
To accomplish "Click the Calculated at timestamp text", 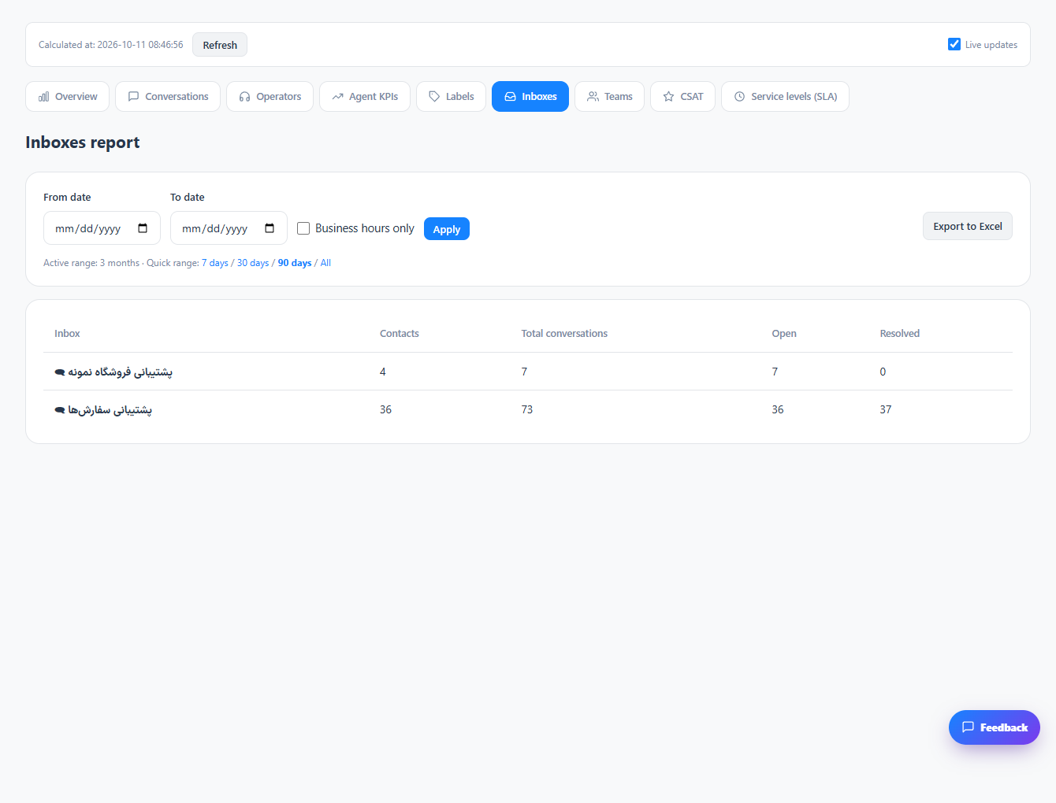I will click(x=110, y=45).
